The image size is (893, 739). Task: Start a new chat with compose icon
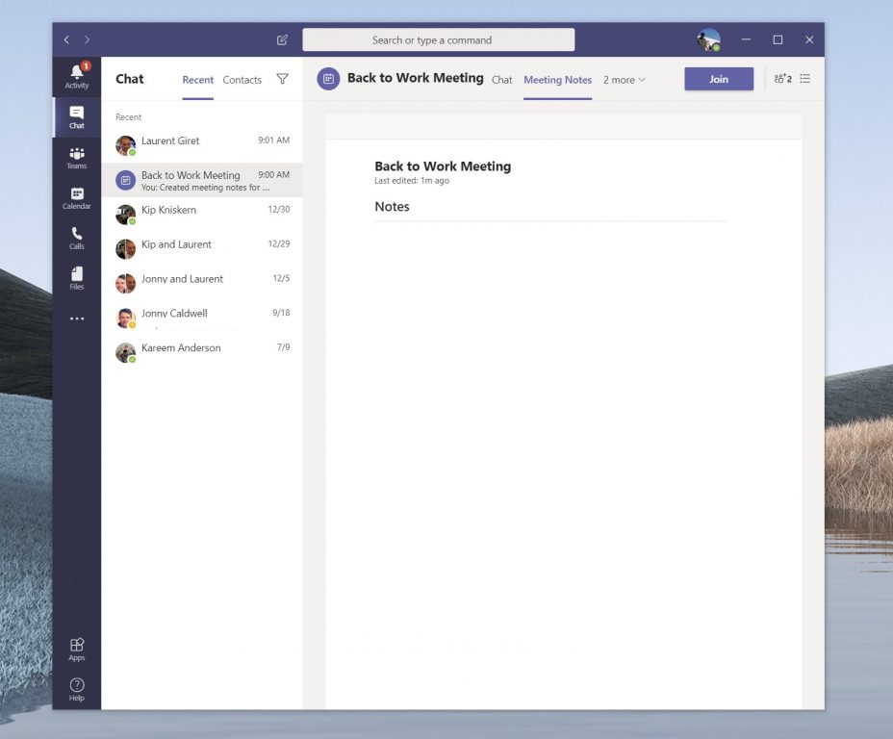coord(282,40)
